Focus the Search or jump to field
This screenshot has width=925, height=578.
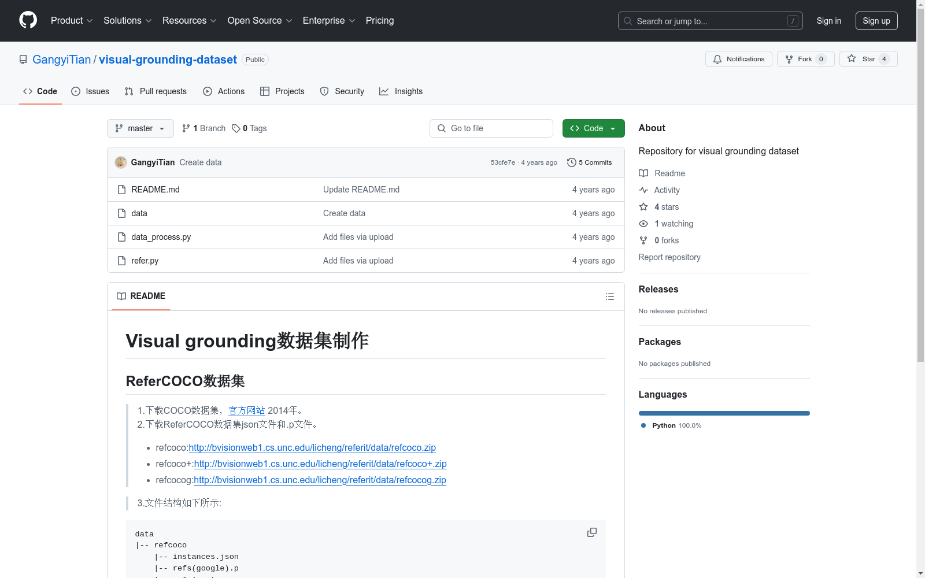pyautogui.click(x=710, y=21)
